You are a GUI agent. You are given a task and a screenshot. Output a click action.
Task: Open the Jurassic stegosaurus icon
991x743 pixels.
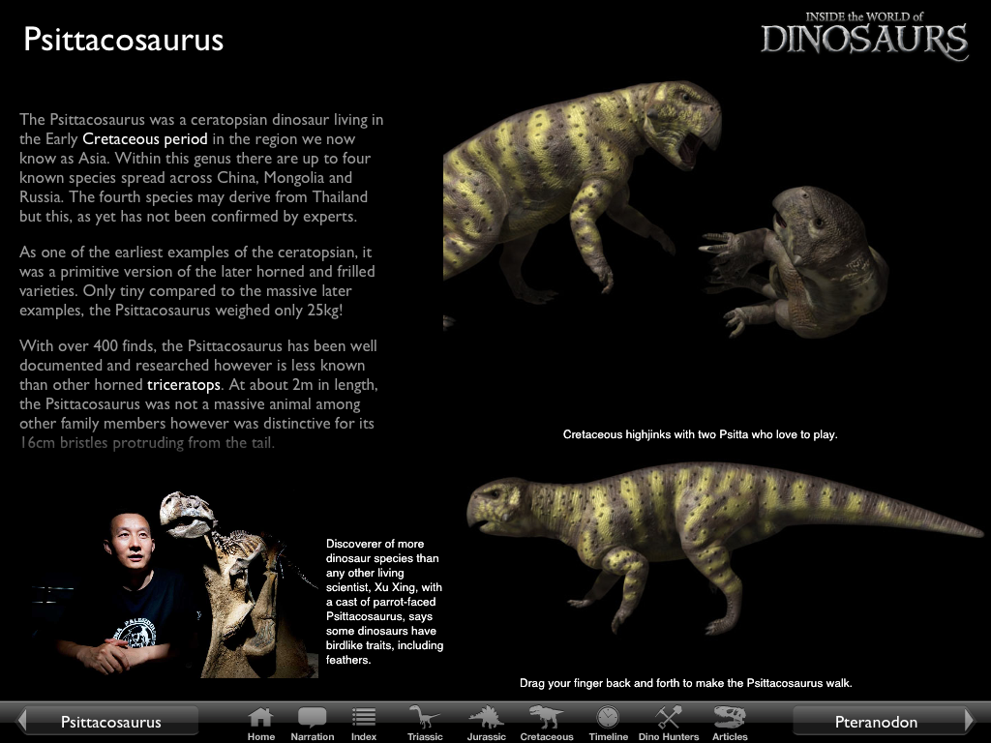click(486, 723)
